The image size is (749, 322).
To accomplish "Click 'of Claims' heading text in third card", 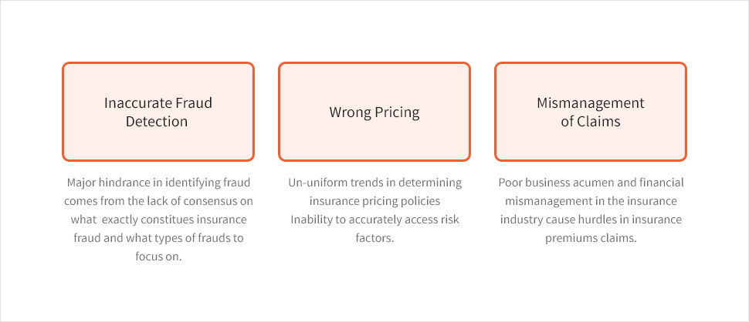I will [591, 121].
